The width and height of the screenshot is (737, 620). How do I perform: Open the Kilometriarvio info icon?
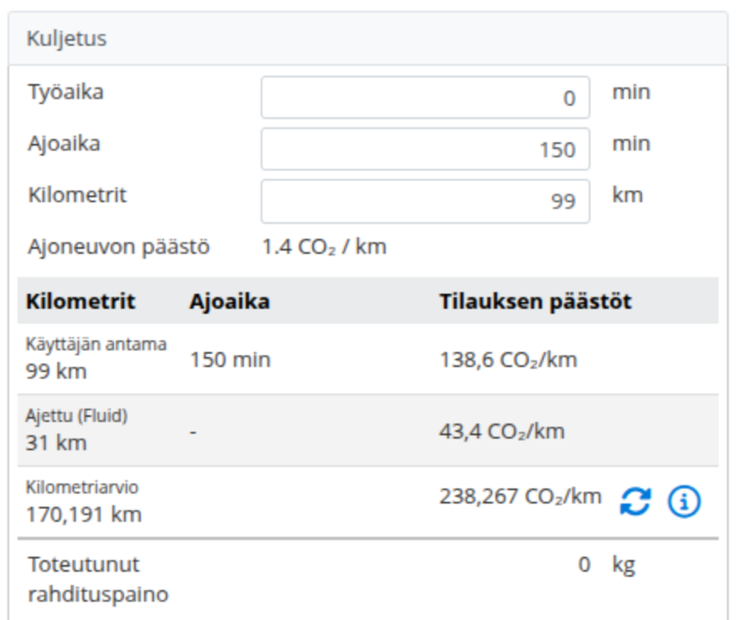pos(685,501)
